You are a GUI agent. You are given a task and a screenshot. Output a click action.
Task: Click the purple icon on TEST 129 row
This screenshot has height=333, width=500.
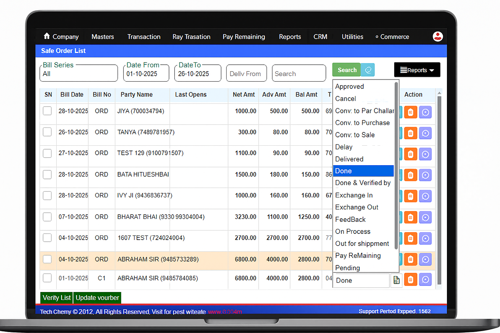pyautogui.click(x=425, y=154)
